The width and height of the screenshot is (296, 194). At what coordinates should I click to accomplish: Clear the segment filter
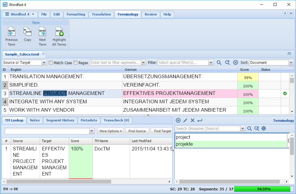(235, 63)
